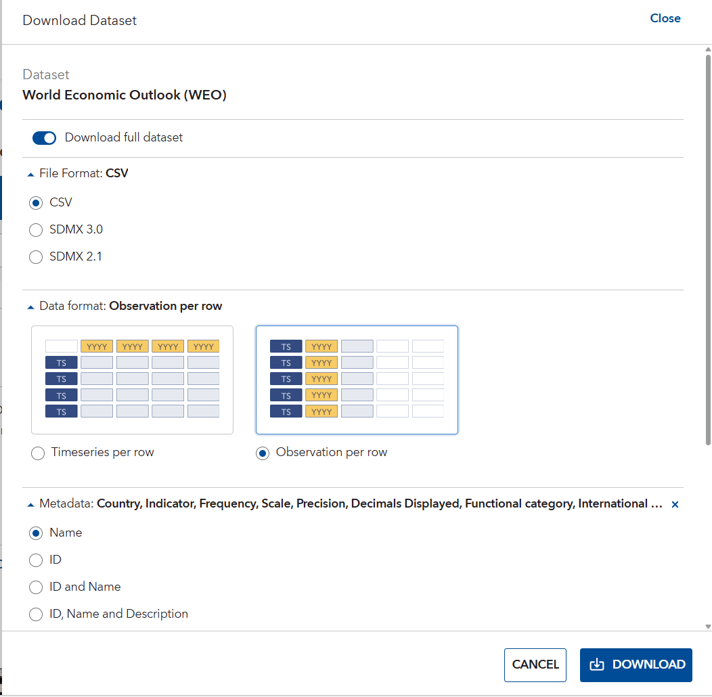
Task: Select the CSV radio button
Action: 37,203
